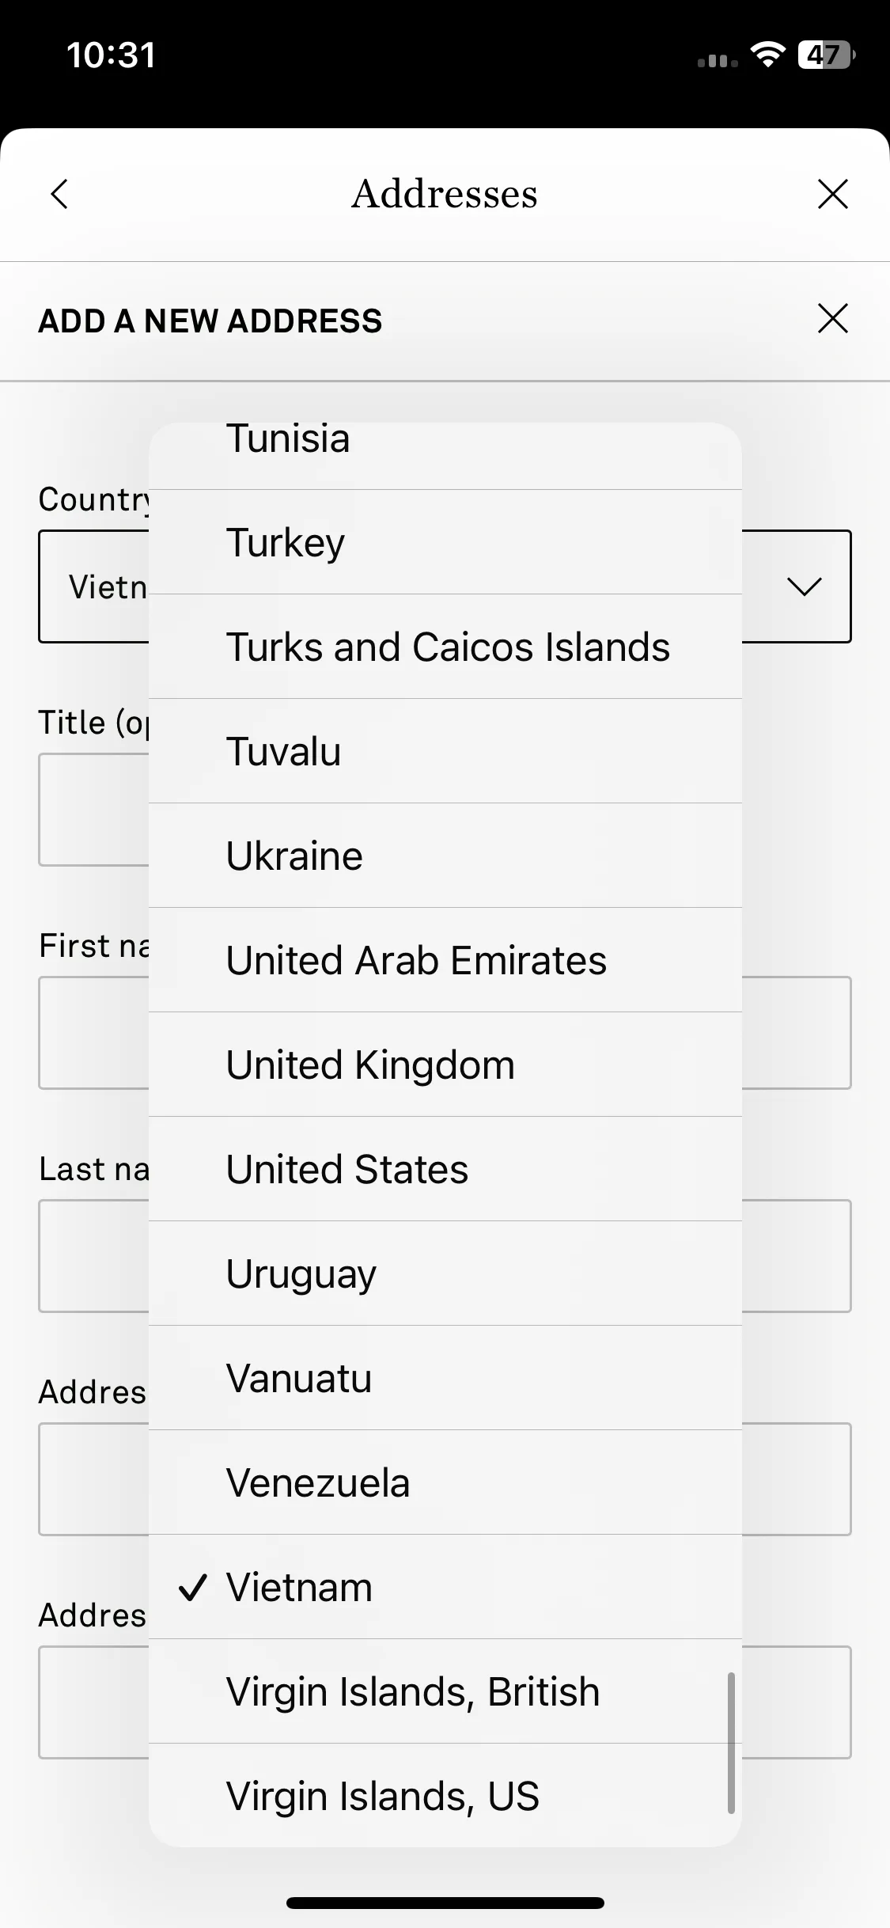Tap the checked Vietnam option

tap(445, 1587)
